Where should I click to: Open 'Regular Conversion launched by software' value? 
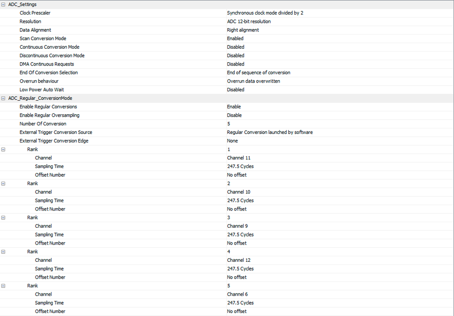[270, 132]
